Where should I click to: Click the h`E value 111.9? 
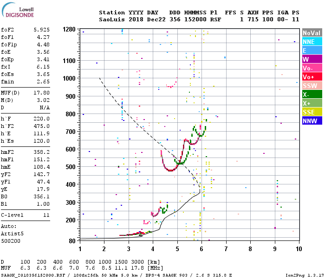pyautogui.click(x=42, y=133)
